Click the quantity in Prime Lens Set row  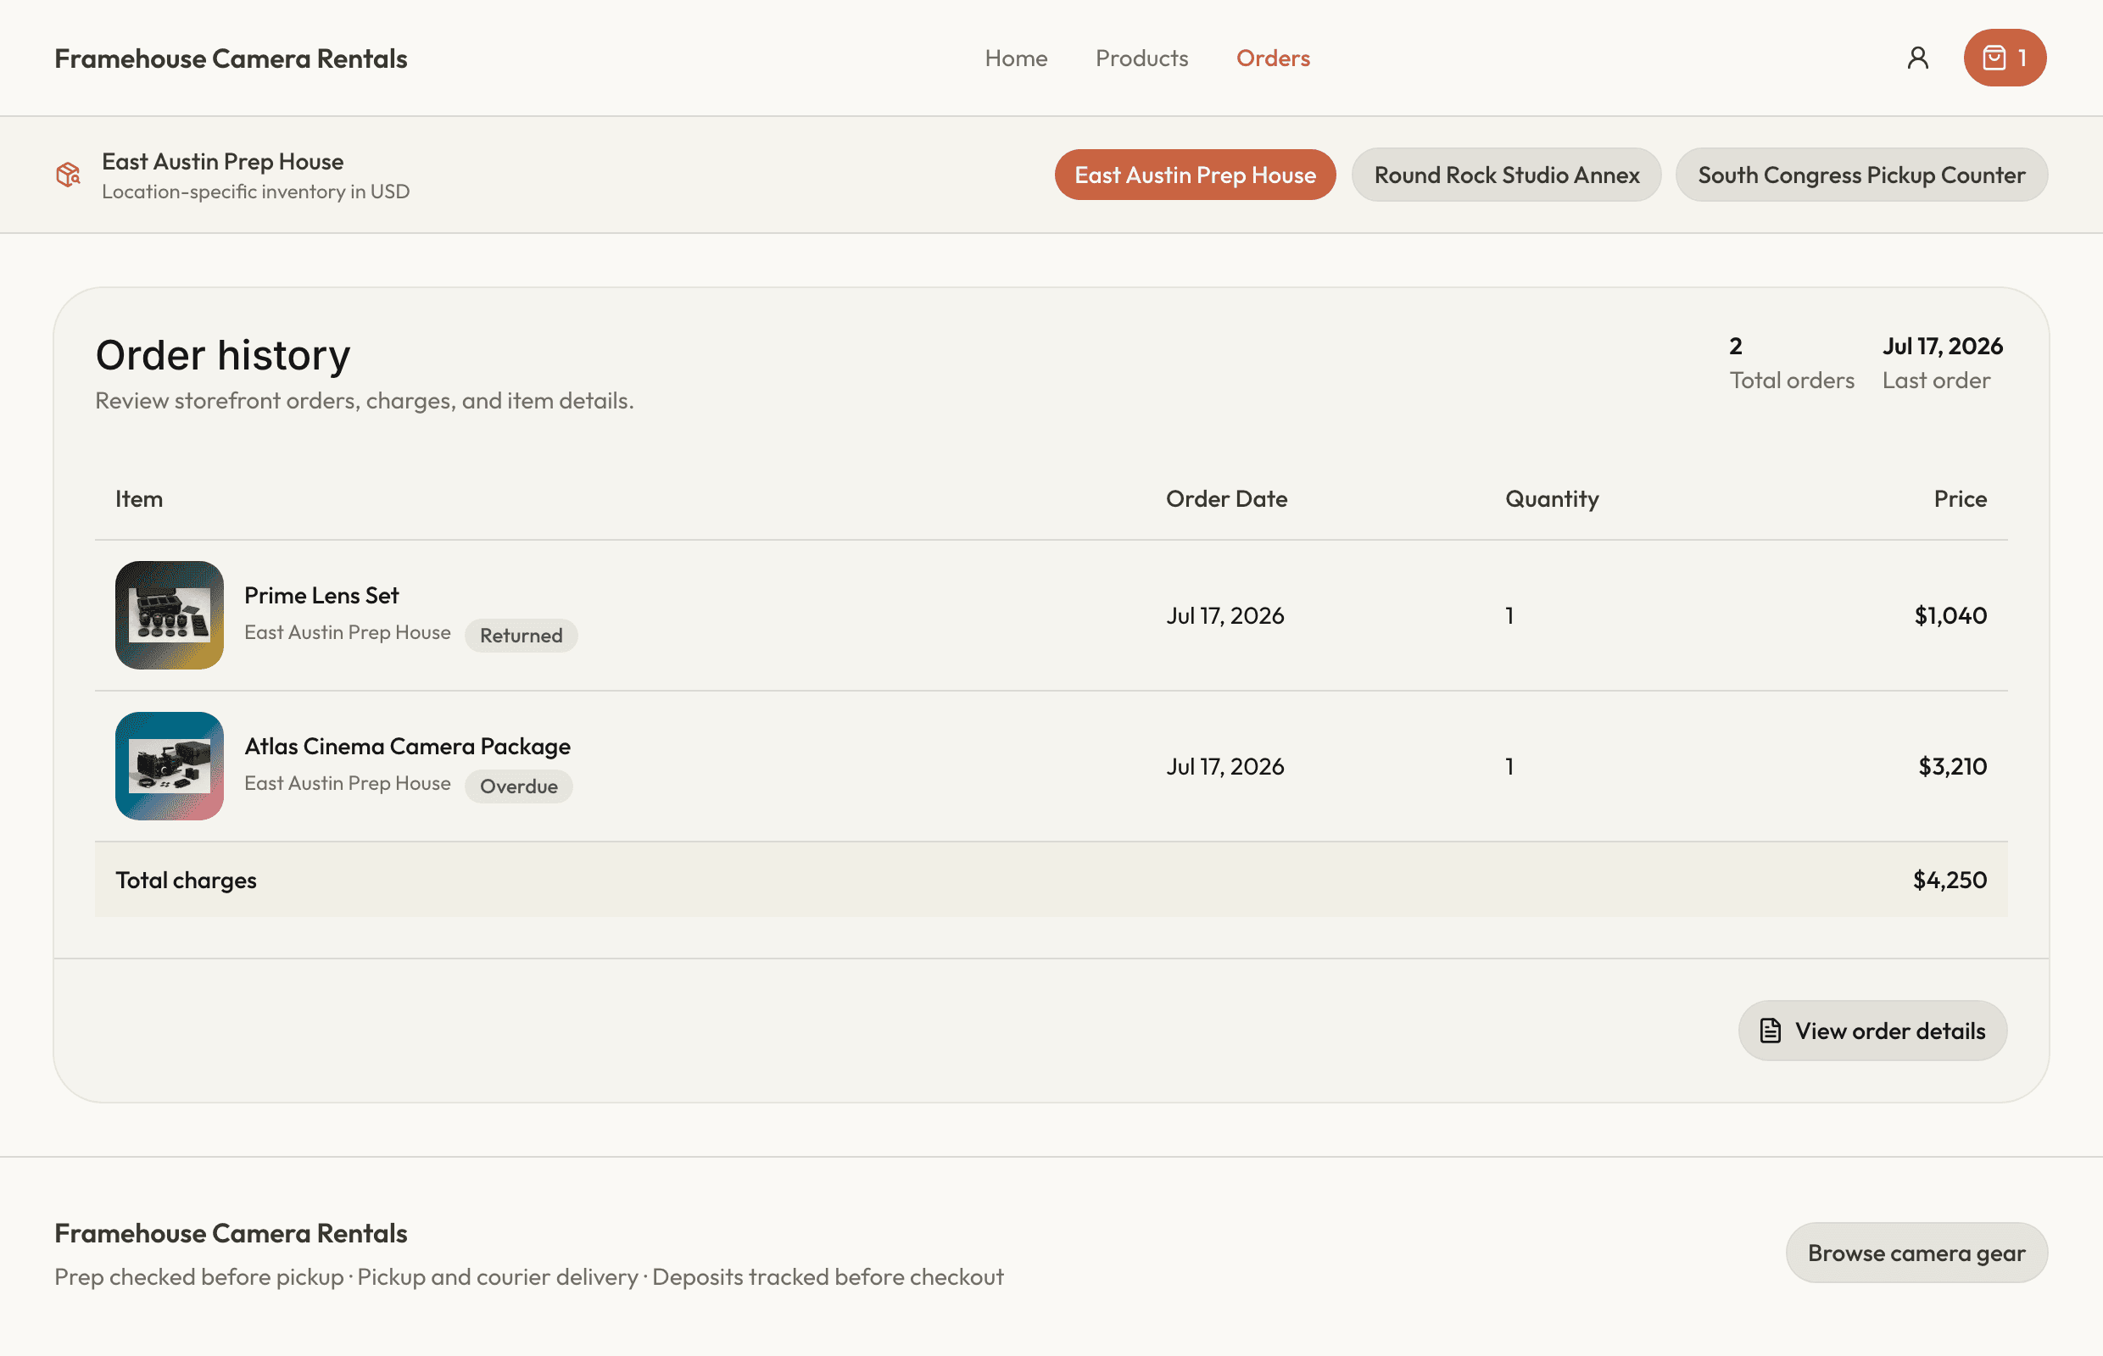1509,614
